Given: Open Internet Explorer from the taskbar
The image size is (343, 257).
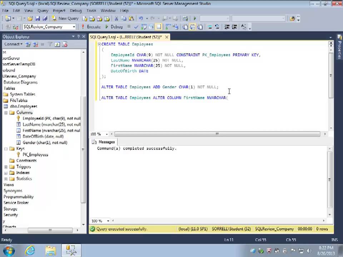Looking at the screenshot, I should point(30,251).
